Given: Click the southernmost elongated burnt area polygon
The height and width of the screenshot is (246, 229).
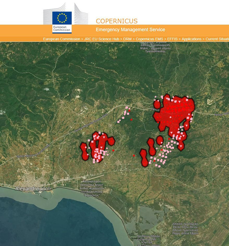Looking at the screenshot, I should (144, 158).
